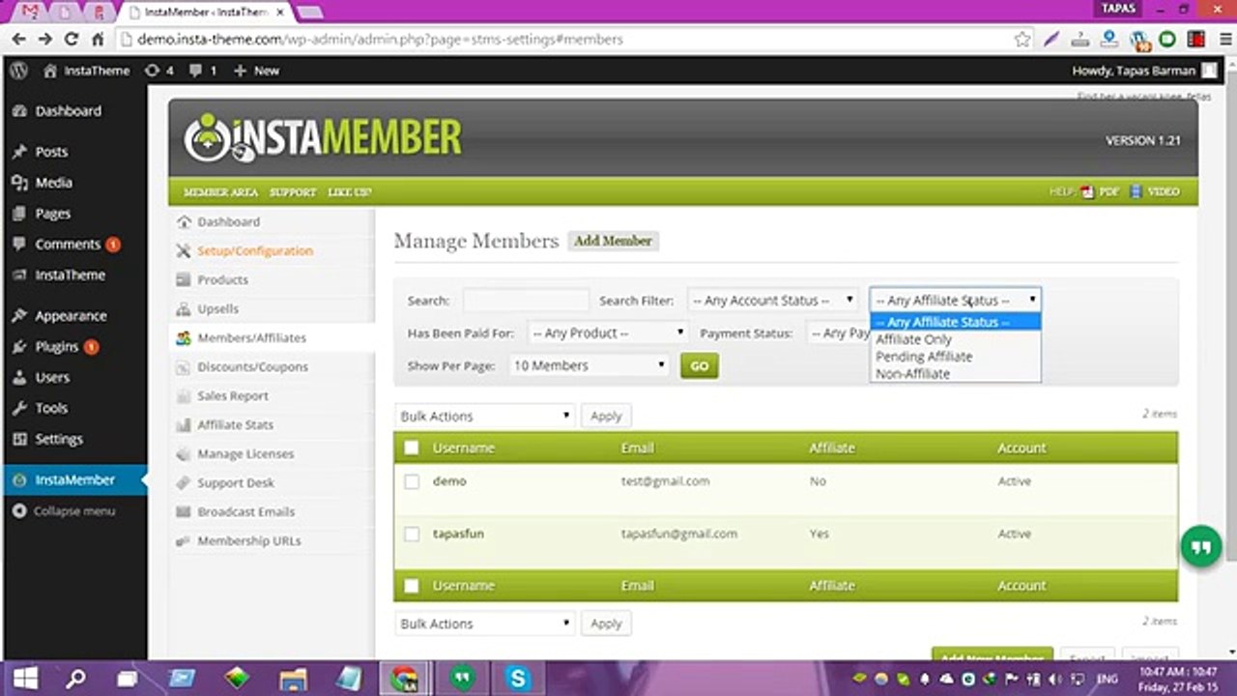Open MEMBER AREA link in green bar
Viewport: 1237px width, 696px height.
[x=220, y=191]
